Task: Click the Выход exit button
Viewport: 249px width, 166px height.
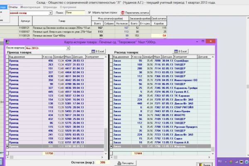Action: 204,164
